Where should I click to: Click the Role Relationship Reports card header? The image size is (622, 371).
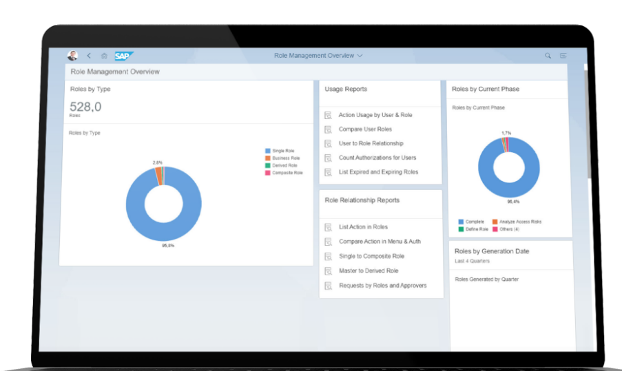pos(362,200)
